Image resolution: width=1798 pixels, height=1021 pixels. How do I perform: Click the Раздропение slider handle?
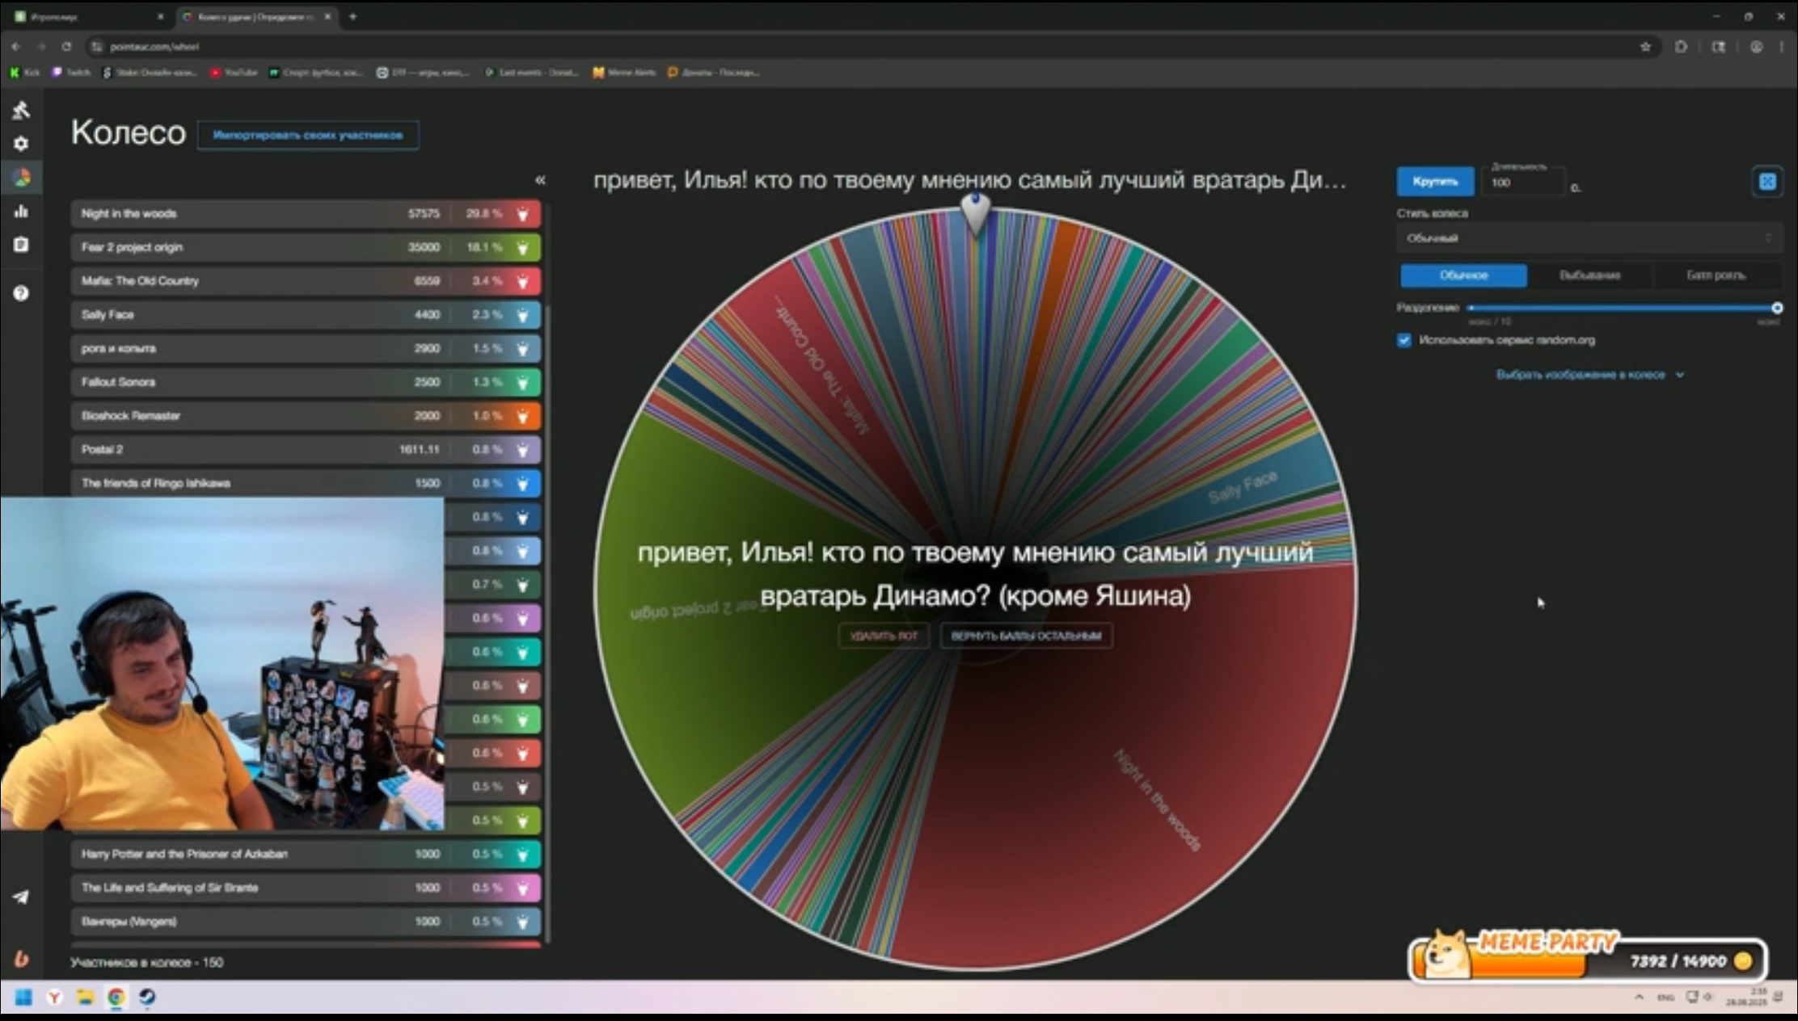1777,308
